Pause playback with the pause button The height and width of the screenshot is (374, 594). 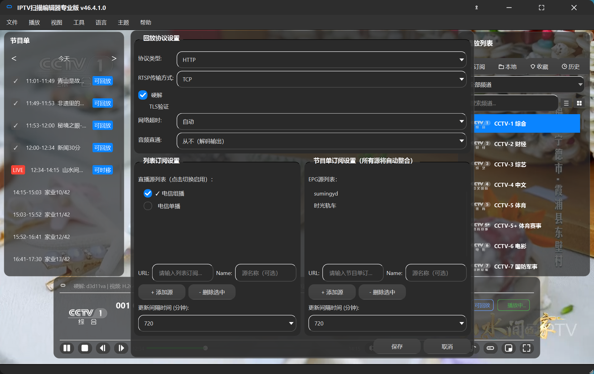(67, 348)
